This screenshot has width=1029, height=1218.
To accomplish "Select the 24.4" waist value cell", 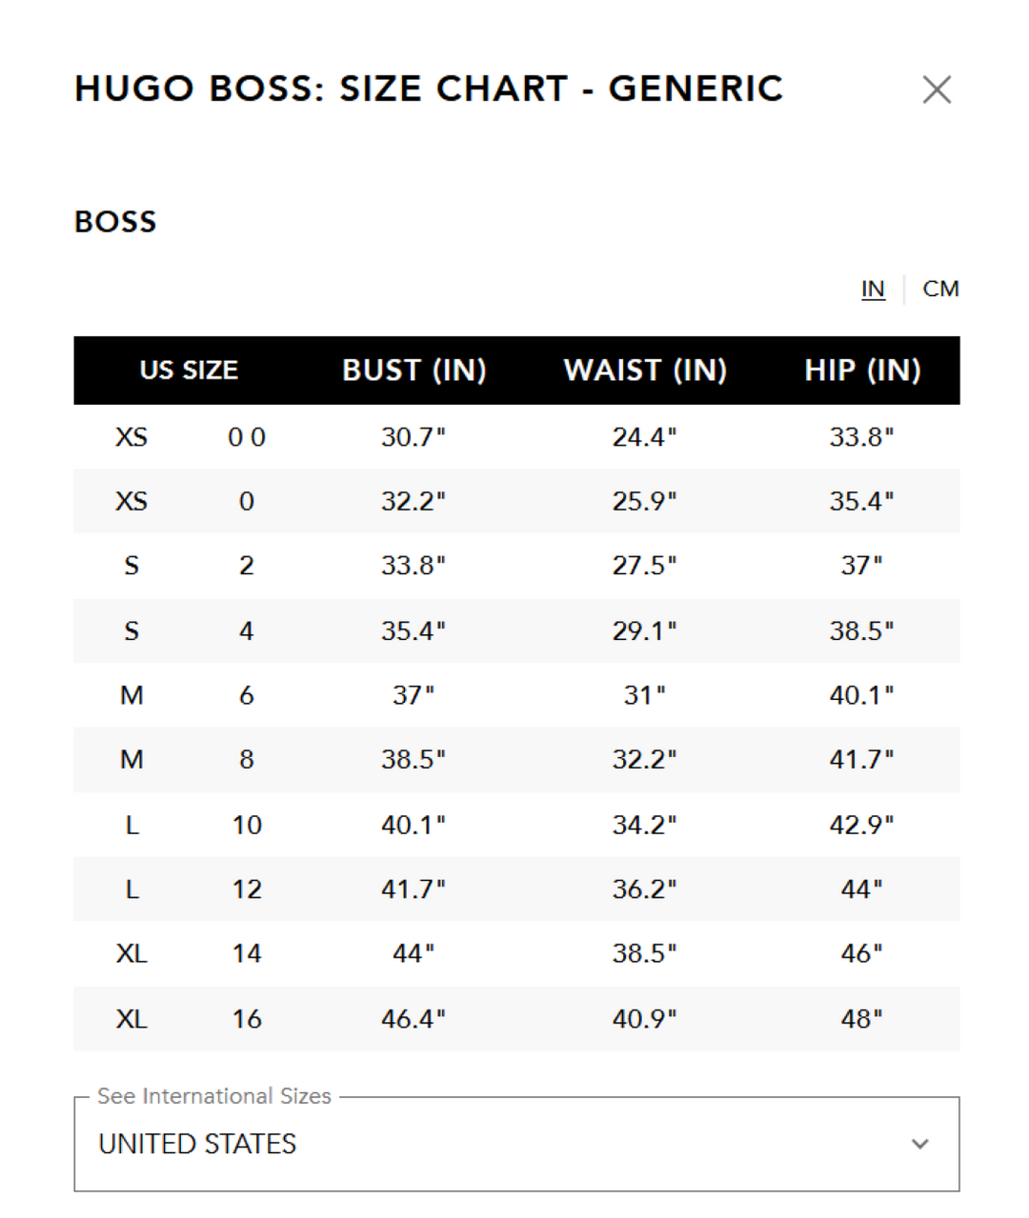I will tap(644, 437).
